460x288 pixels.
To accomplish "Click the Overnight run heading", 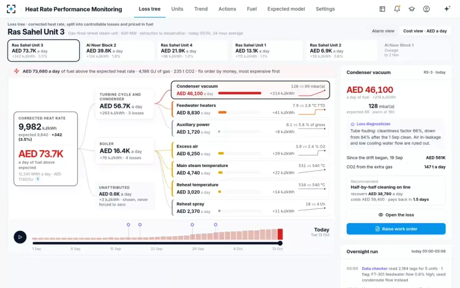I will point(362,252).
